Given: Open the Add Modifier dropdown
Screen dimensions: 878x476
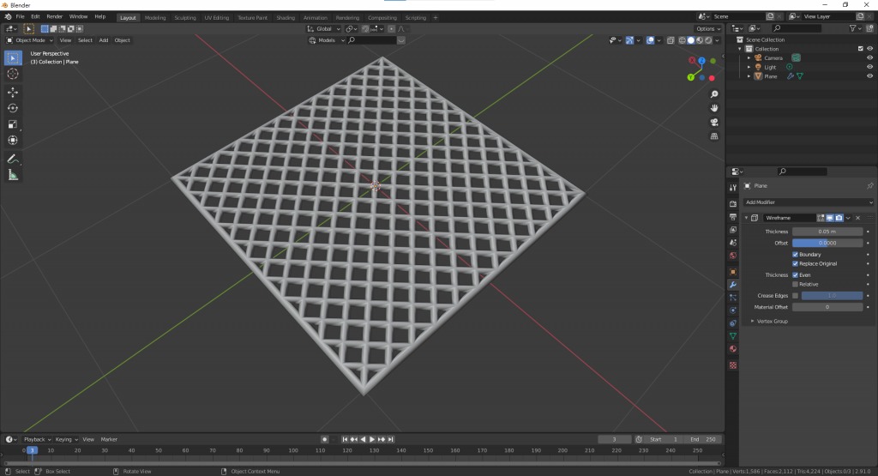Looking at the screenshot, I should (808, 202).
